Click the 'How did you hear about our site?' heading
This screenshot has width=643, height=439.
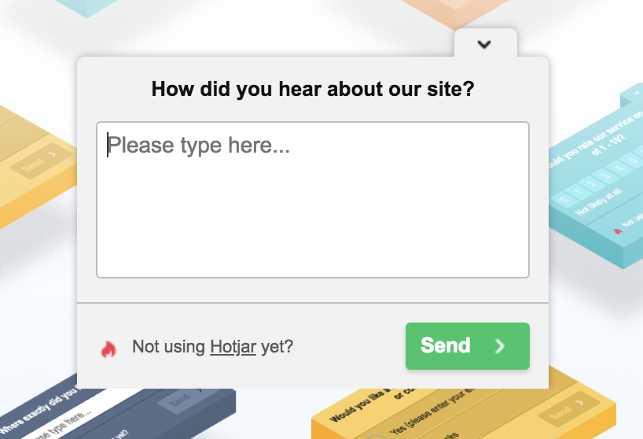coord(312,88)
